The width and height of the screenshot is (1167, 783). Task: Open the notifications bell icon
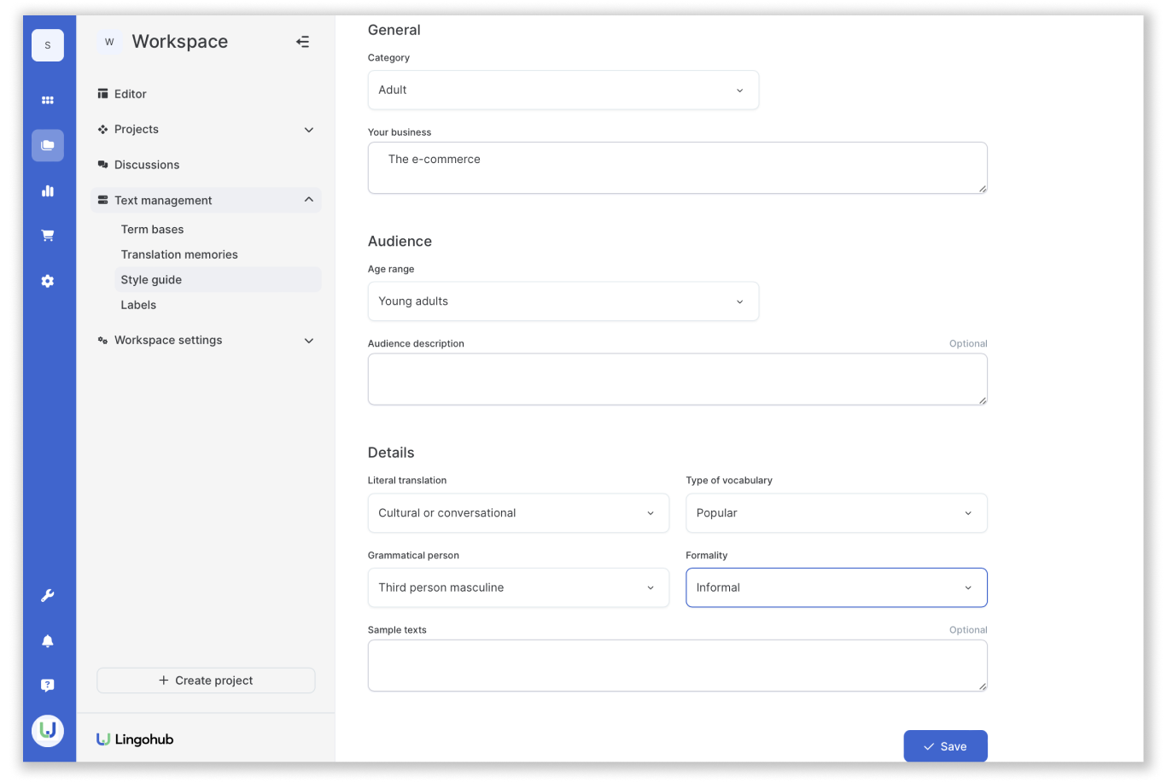coord(48,641)
